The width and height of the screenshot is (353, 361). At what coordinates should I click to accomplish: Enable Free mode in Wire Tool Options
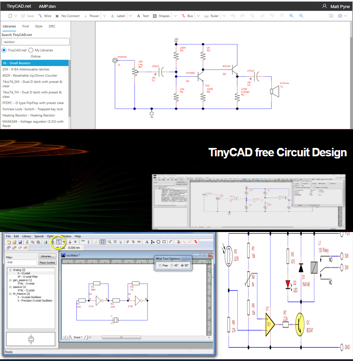tap(160, 265)
